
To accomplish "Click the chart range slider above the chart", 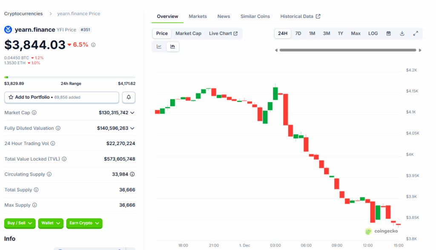I will (347, 50).
